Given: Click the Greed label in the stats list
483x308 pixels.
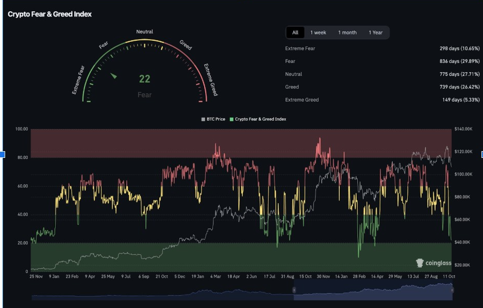Looking at the screenshot, I should point(292,87).
